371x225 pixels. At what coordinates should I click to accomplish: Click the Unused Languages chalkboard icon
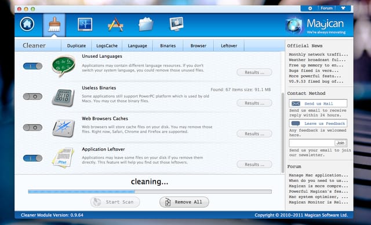coord(63,66)
